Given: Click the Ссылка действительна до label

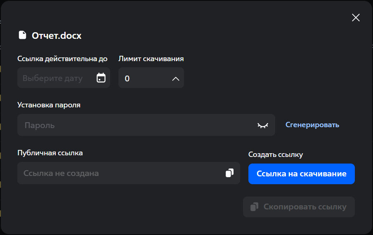Looking at the screenshot, I should (x=62, y=59).
